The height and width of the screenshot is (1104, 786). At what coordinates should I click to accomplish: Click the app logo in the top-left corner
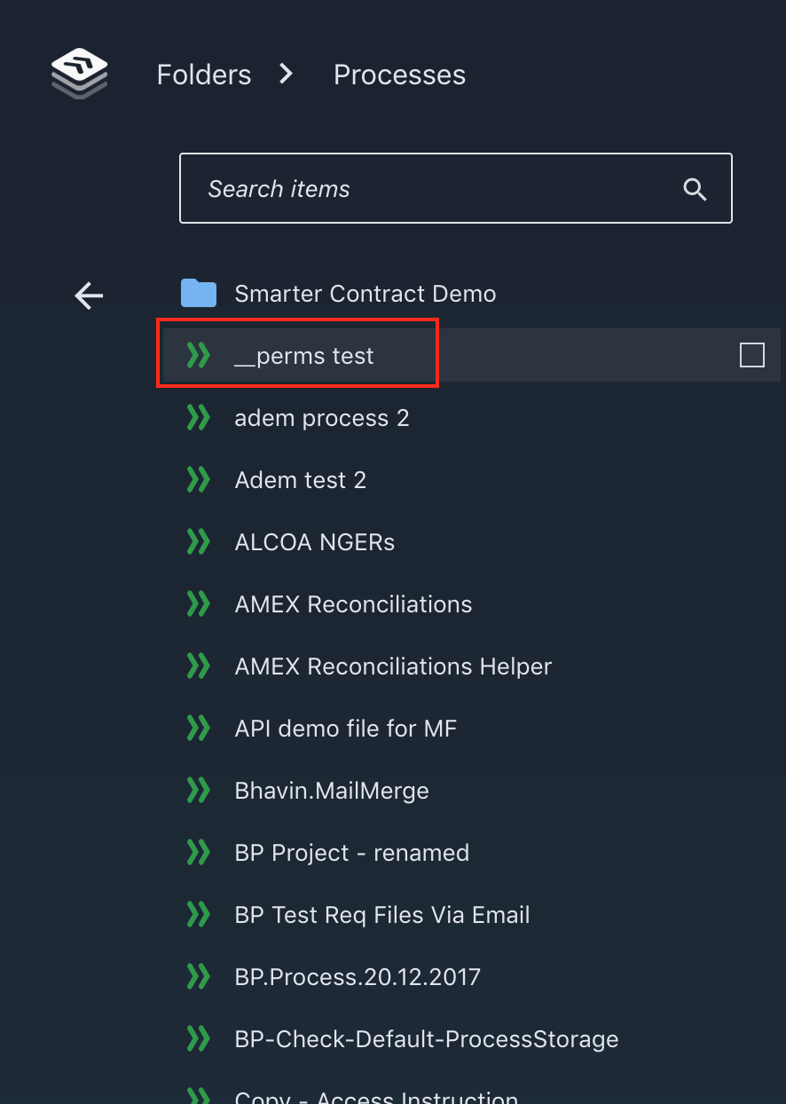pos(79,73)
